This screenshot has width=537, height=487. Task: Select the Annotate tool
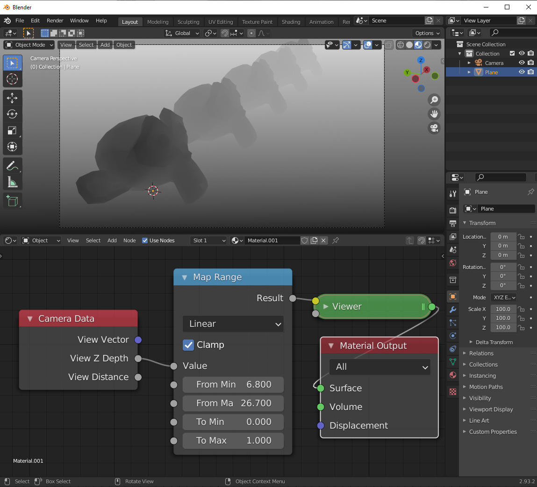pyautogui.click(x=13, y=165)
